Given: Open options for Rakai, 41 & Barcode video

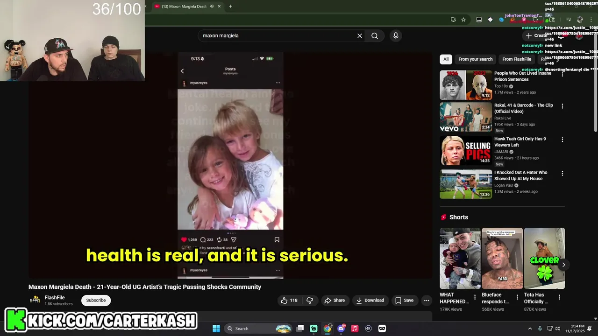Looking at the screenshot, I should (562, 106).
